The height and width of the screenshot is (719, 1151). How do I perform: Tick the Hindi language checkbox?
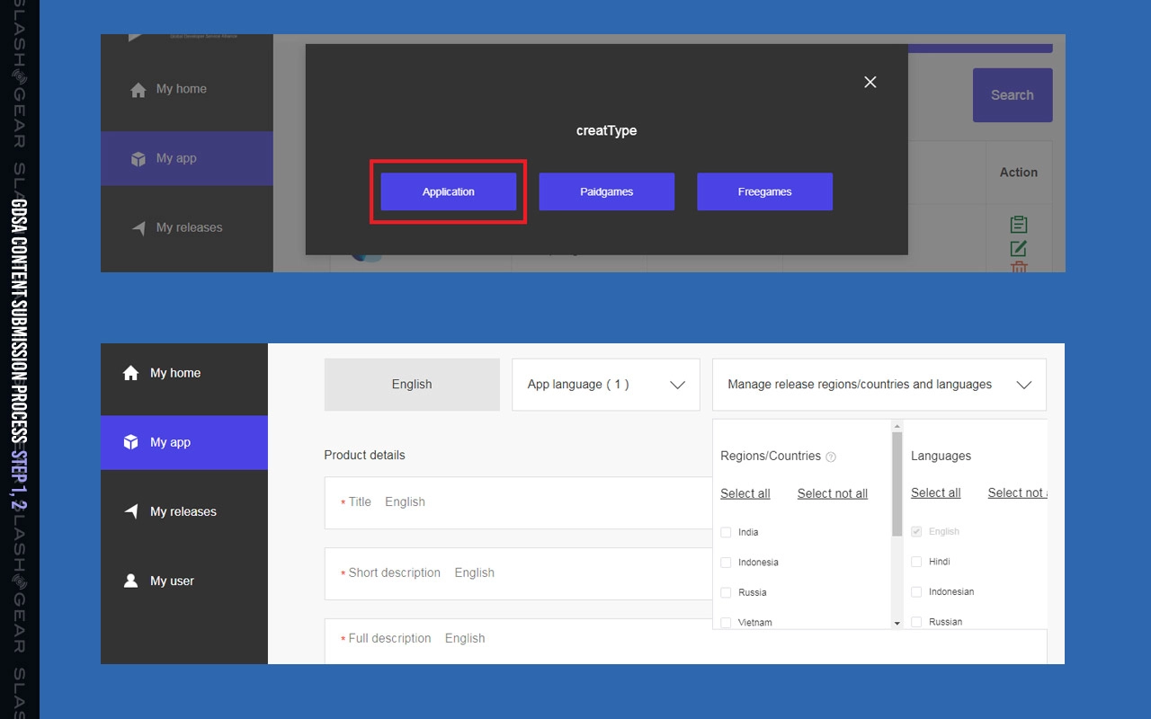coord(916,562)
